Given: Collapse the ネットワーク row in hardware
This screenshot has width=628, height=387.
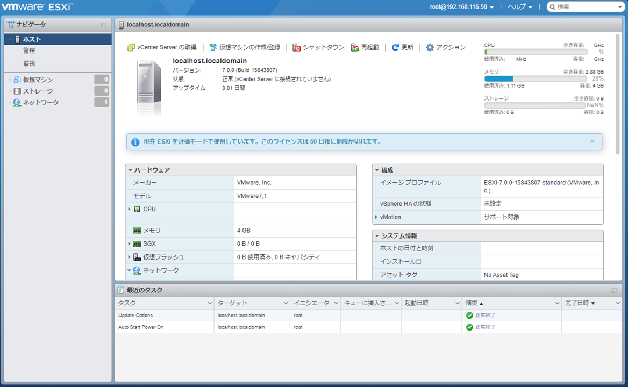Looking at the screenshot, I should [x=130, y=270].
